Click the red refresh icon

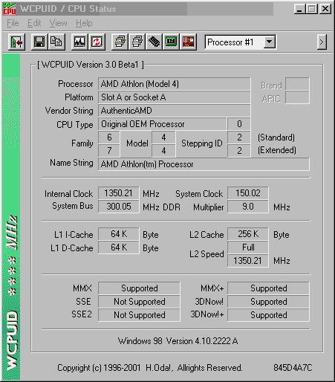pos(97,42)
